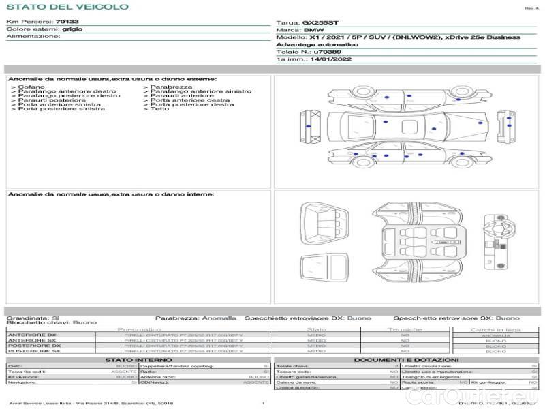The image size is (545, 409).
Task: Select the Tetto anomaly item
Action: (x=159, y=109)
